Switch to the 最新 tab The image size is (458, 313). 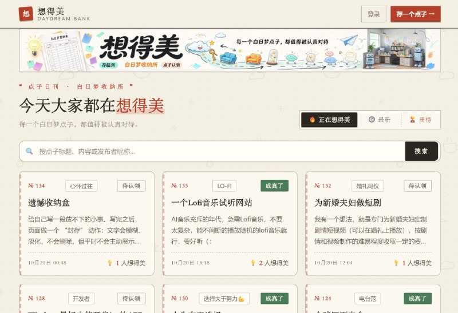(380, 120)
